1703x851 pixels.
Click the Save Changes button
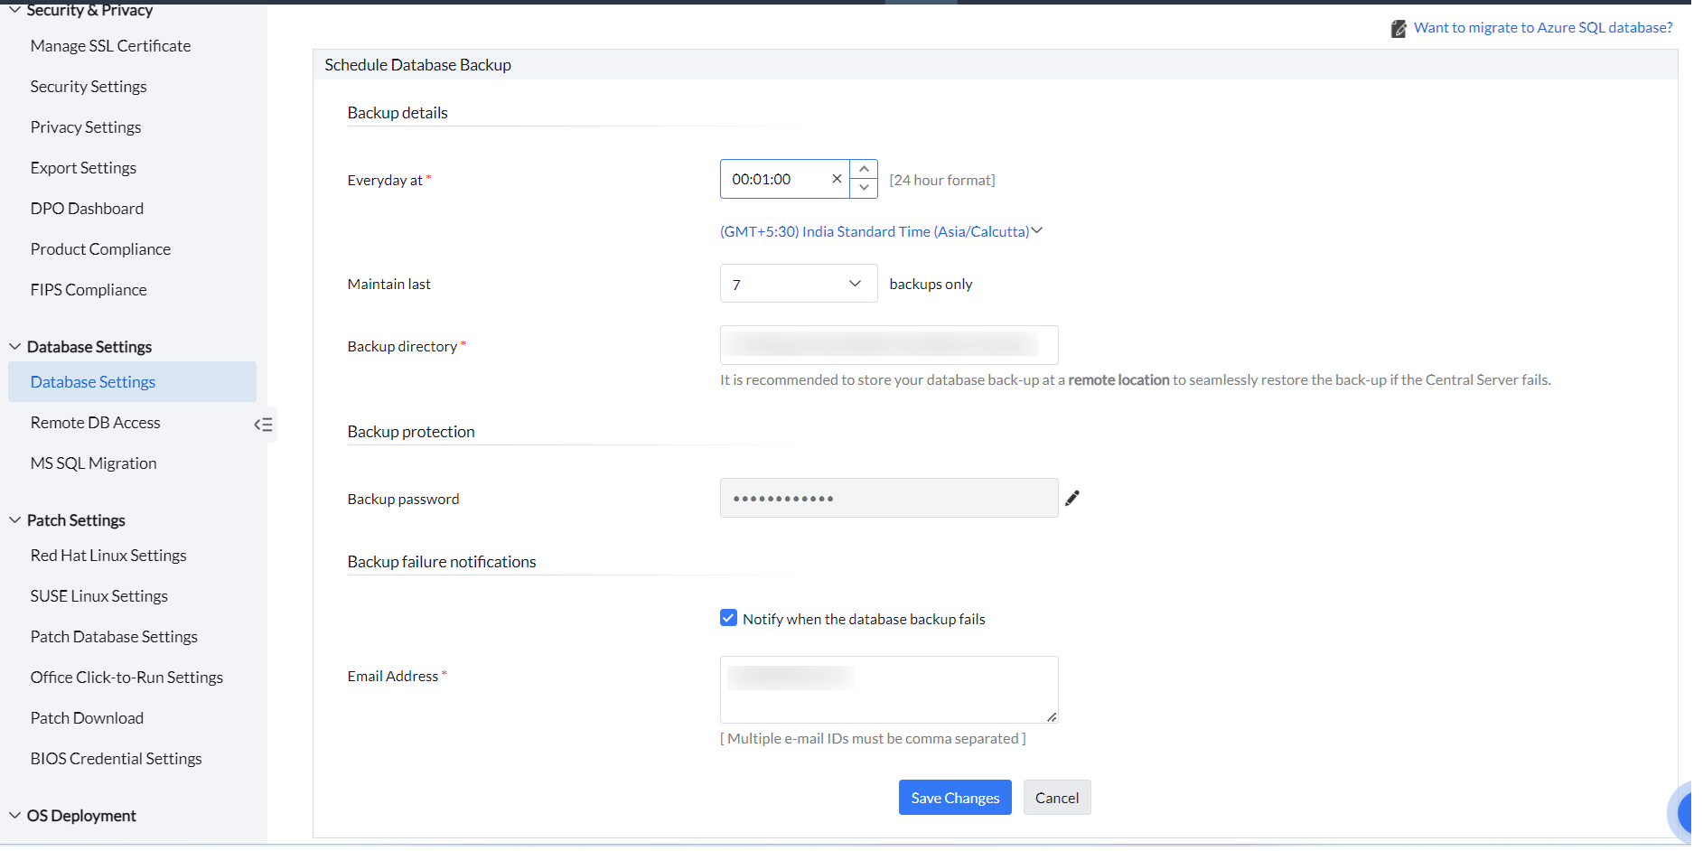pos(954,798)
